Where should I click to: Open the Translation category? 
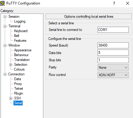[x=22, y=60]
